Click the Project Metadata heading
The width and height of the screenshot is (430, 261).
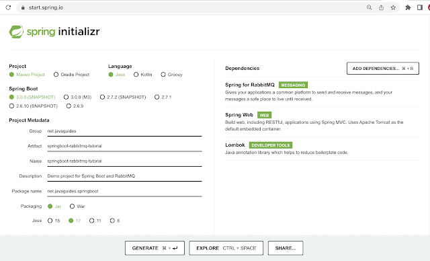click(29, 120)
